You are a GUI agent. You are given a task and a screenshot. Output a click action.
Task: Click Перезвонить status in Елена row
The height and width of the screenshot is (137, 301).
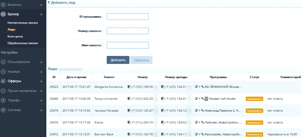[254, 123]
